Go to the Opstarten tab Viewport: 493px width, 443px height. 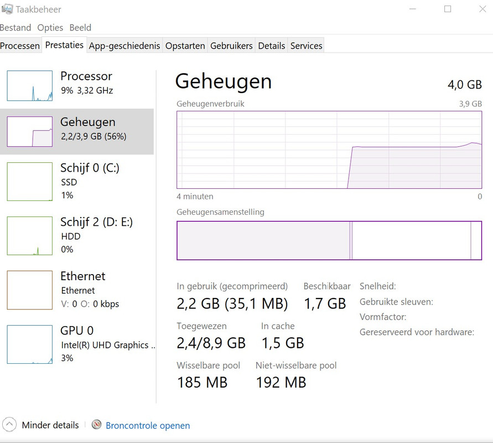pos(185,46)
